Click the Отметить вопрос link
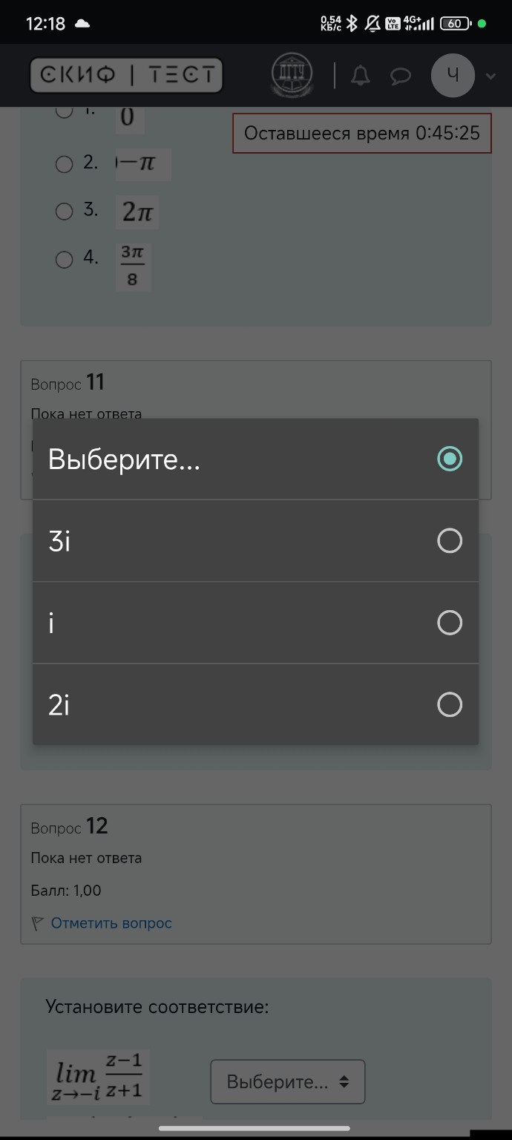 [111, 924]
